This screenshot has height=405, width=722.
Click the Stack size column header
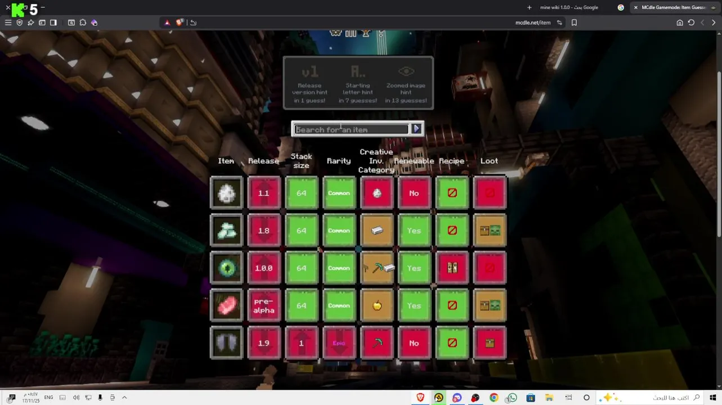pos(302,161)
